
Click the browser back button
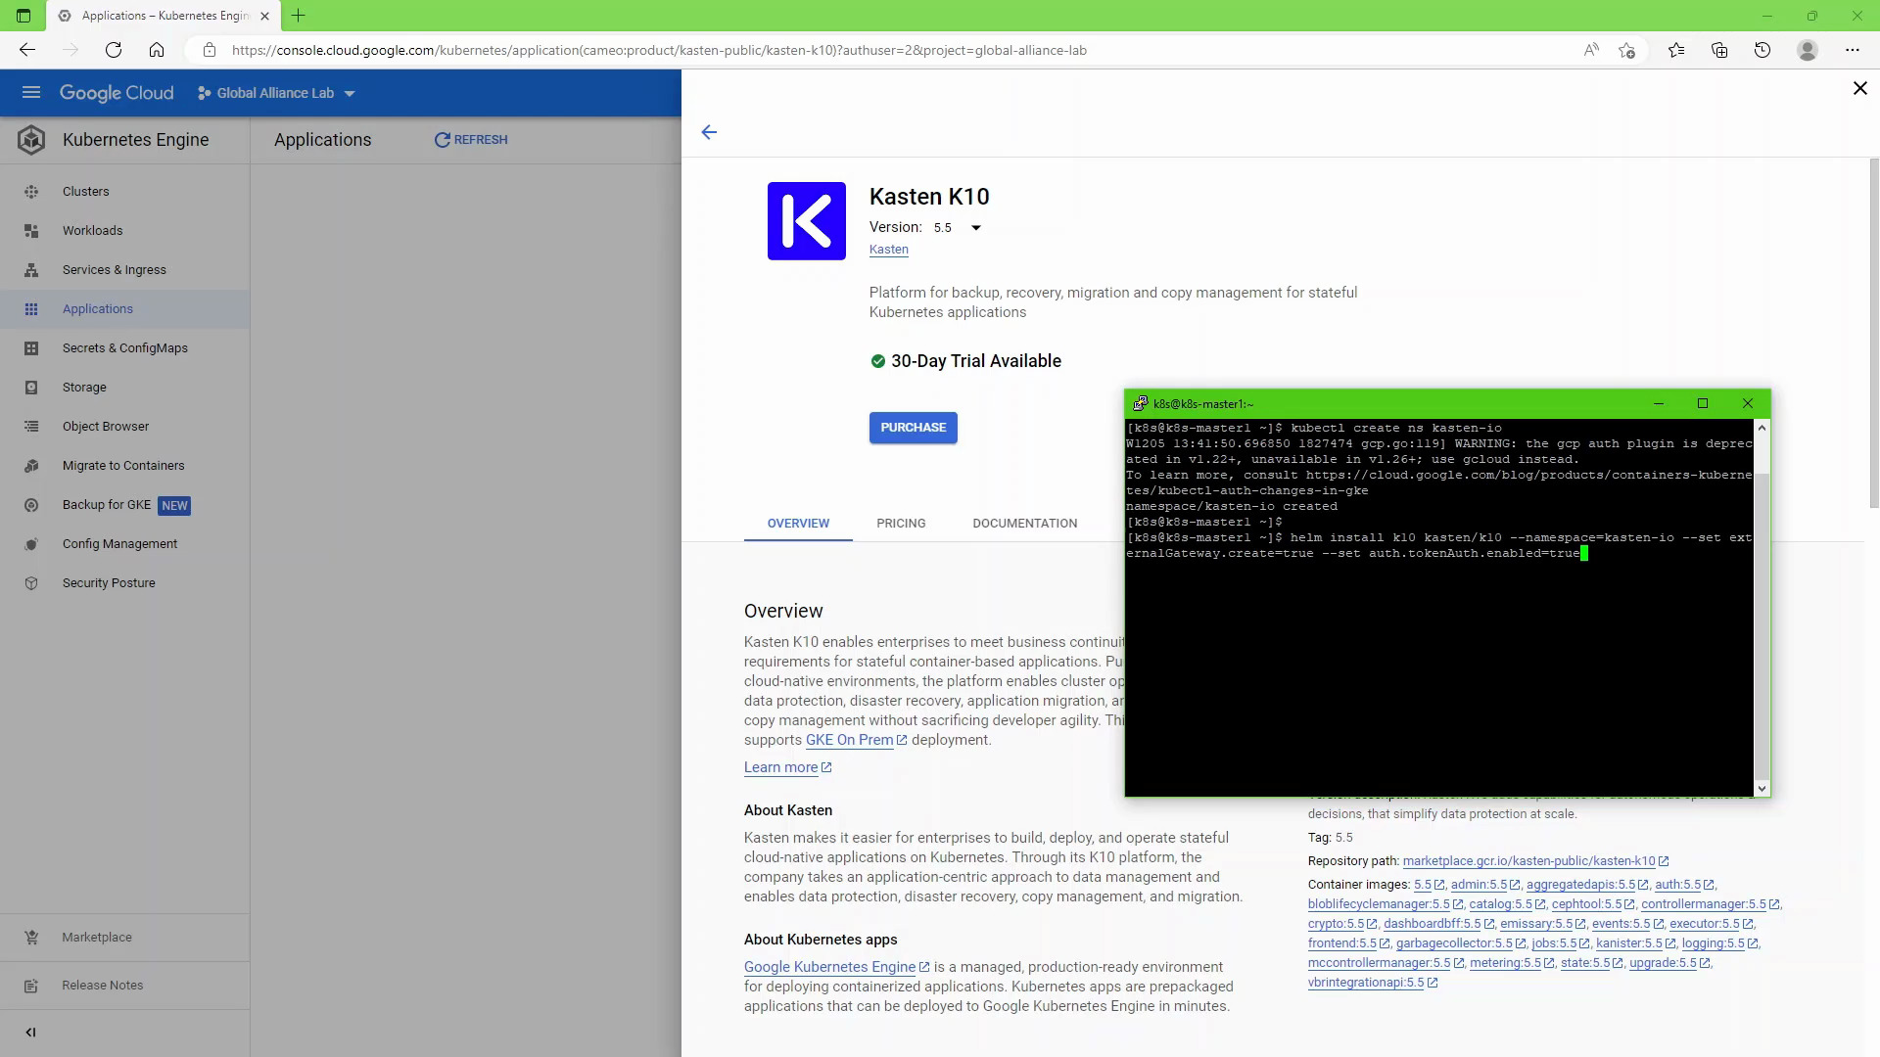[x=27, y=50]
